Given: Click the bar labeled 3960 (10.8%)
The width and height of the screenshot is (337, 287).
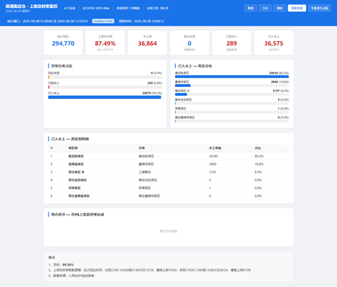Looking at the screenshot, I should click(x=183, y=86).
